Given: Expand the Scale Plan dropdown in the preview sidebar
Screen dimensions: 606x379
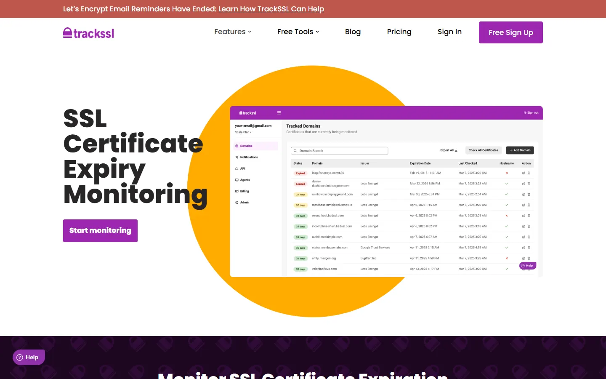Looking at the screenshot, I should pos(243,132).
